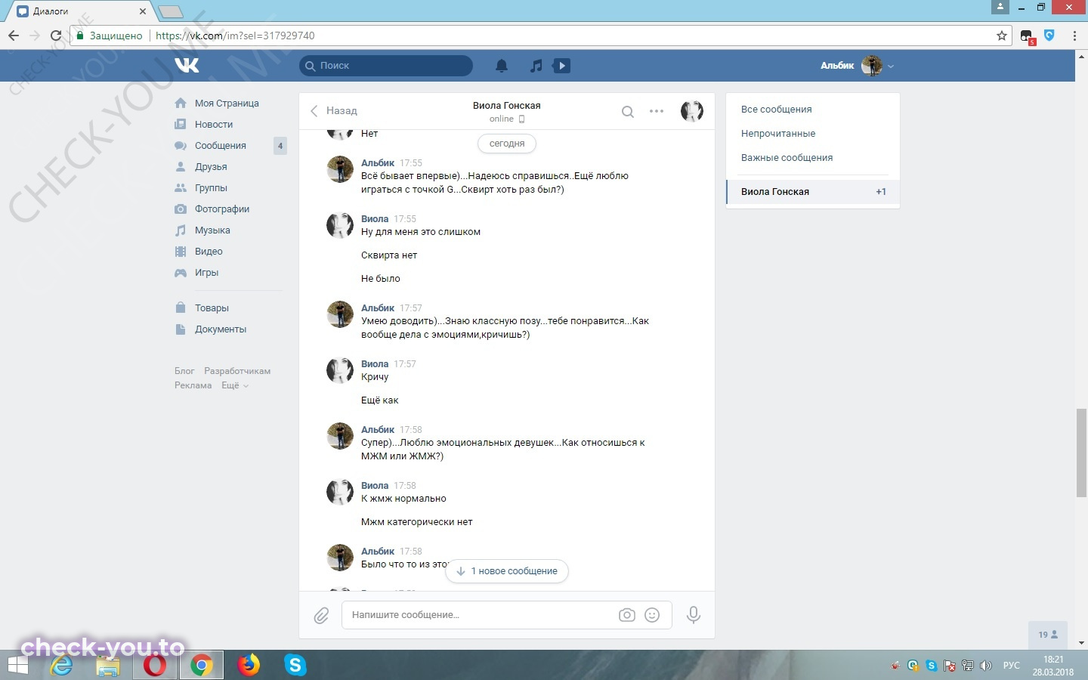Click the search icon in the chat header
The width and height of the screenshot is (1088, 680).
pos(628,112)
